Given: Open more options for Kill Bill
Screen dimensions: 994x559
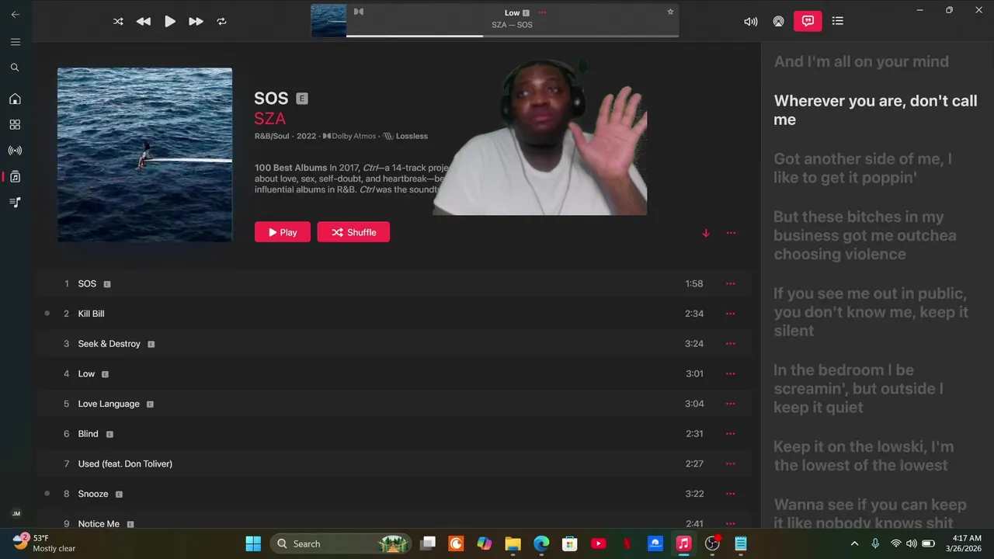Looking at the screenshot, I should 730,314.
